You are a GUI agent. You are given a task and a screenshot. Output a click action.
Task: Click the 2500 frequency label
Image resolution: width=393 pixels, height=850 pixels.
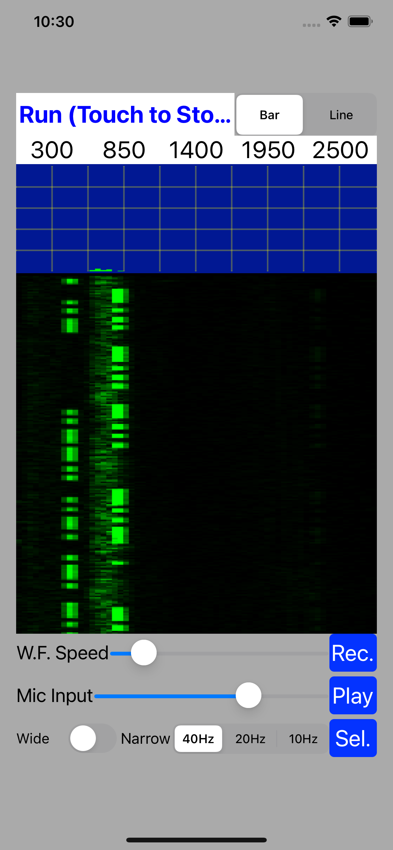point(340,150)
